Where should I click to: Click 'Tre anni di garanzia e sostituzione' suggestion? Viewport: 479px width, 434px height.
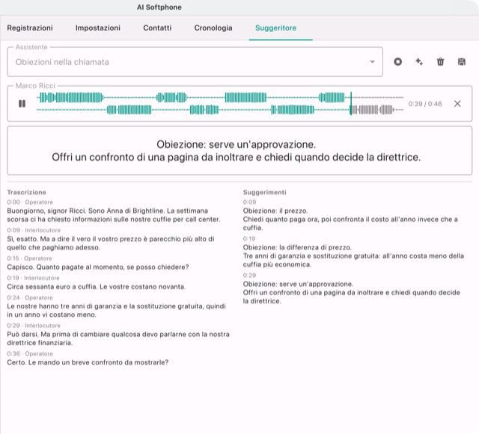[x=353, y=260]
